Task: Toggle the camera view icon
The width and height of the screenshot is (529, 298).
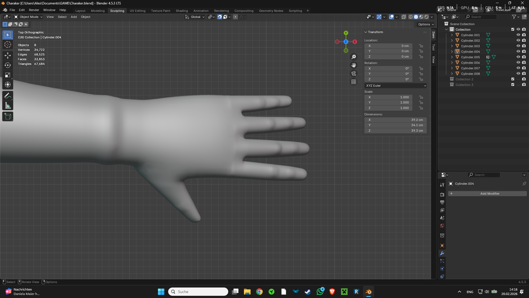Action: coord(354,73)
